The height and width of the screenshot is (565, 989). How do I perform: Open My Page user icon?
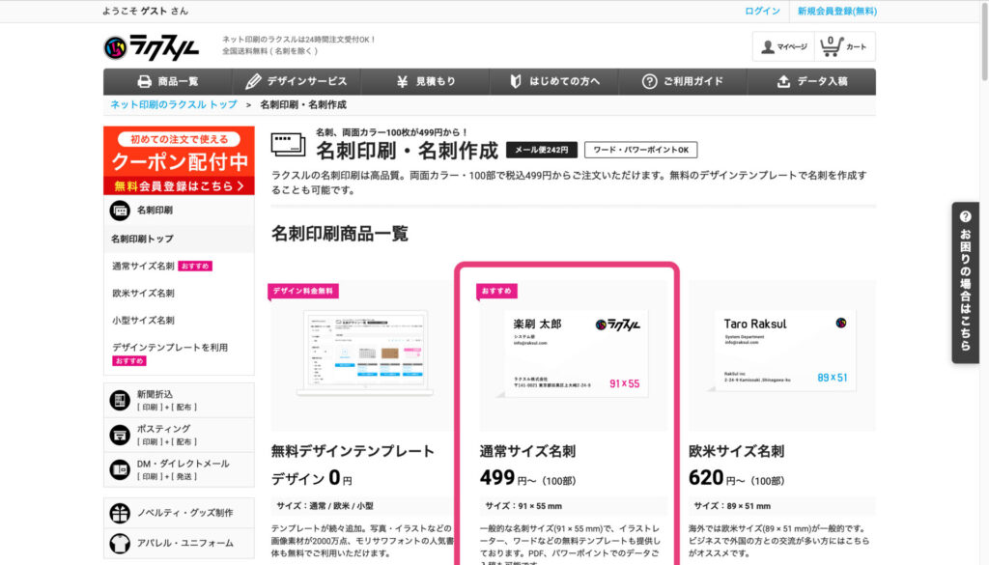click(767, 46)
